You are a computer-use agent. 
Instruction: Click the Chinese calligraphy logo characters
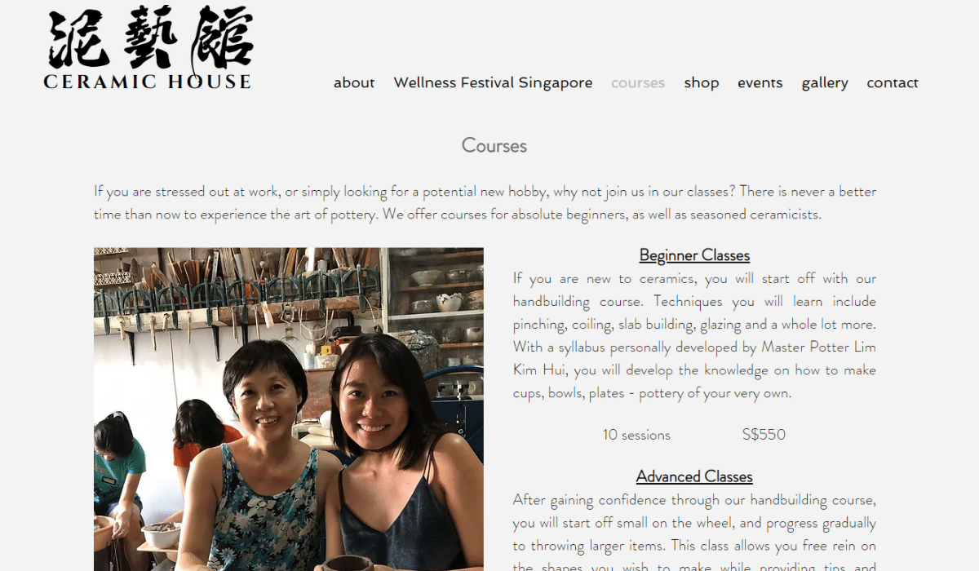tap(149, 38)
